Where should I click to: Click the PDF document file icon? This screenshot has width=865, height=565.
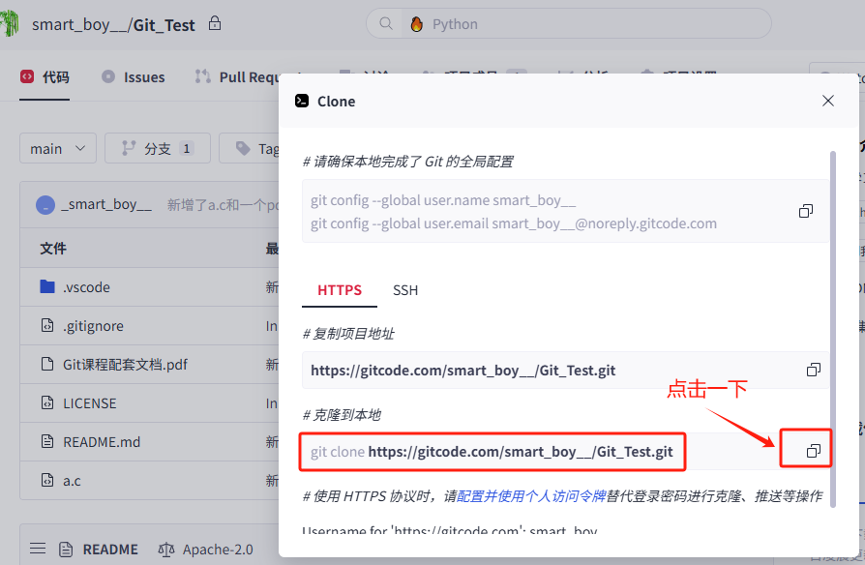(x=47, y=364)
